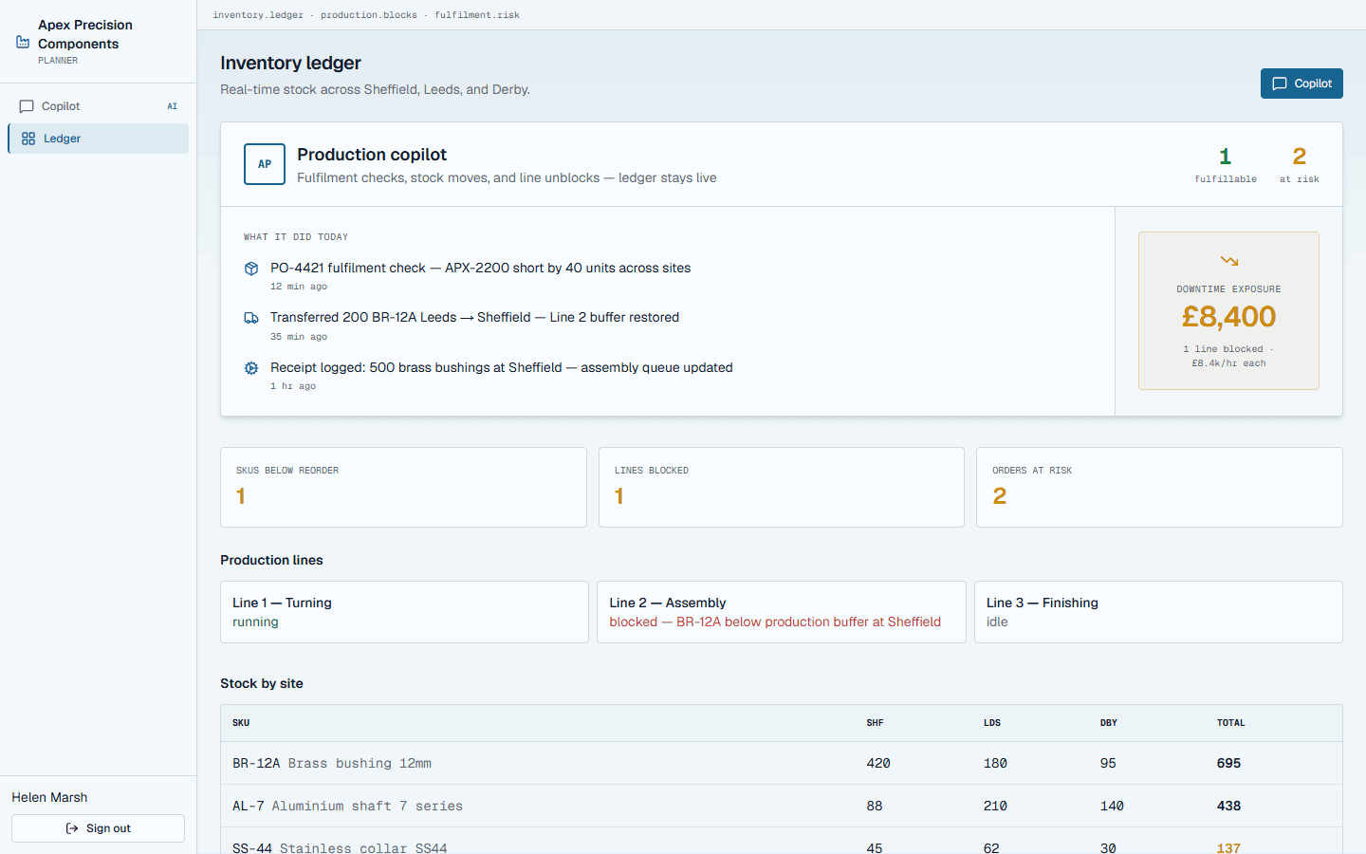Click the Ledger grid icon in sidebar
The width and height of the screenshot is (1366, 854).
[x=28, y=139]
